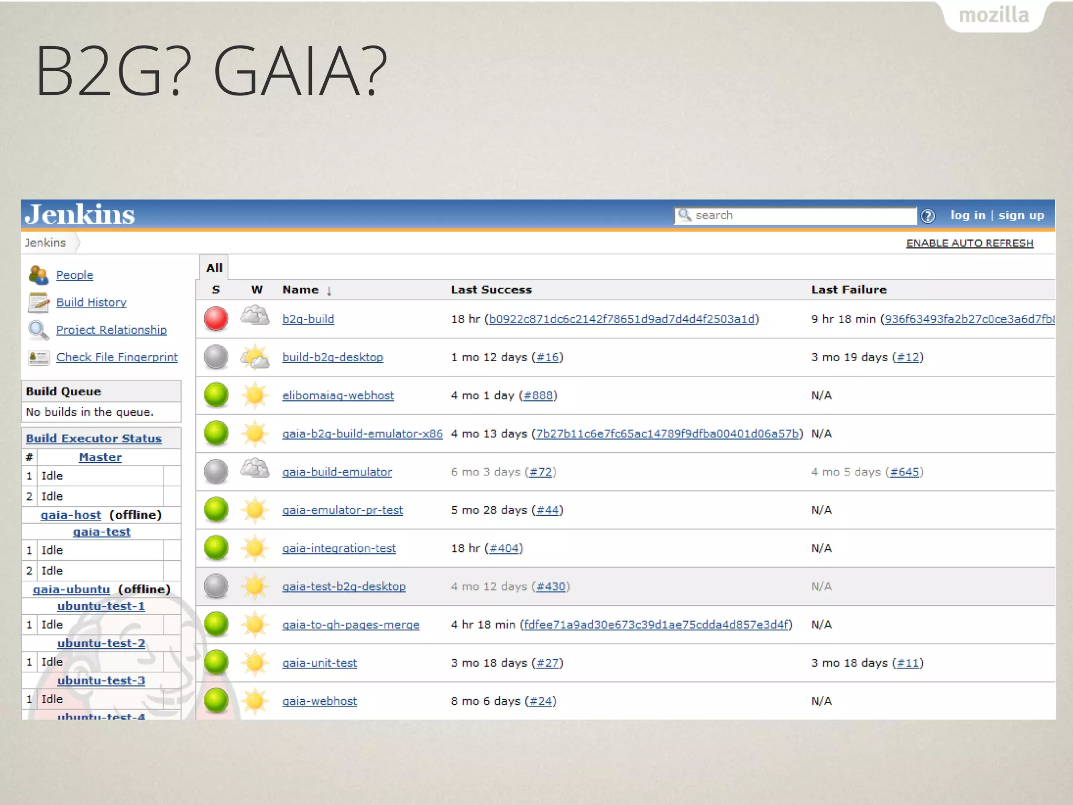
Task: Click the green status ball for gaia-to-gh-pages-merge
Action: click(216, 625)
